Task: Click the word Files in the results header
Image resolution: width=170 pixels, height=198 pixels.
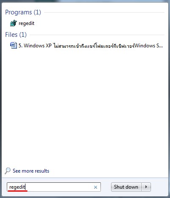Action: pyautogui.click(x=11, y=35)
